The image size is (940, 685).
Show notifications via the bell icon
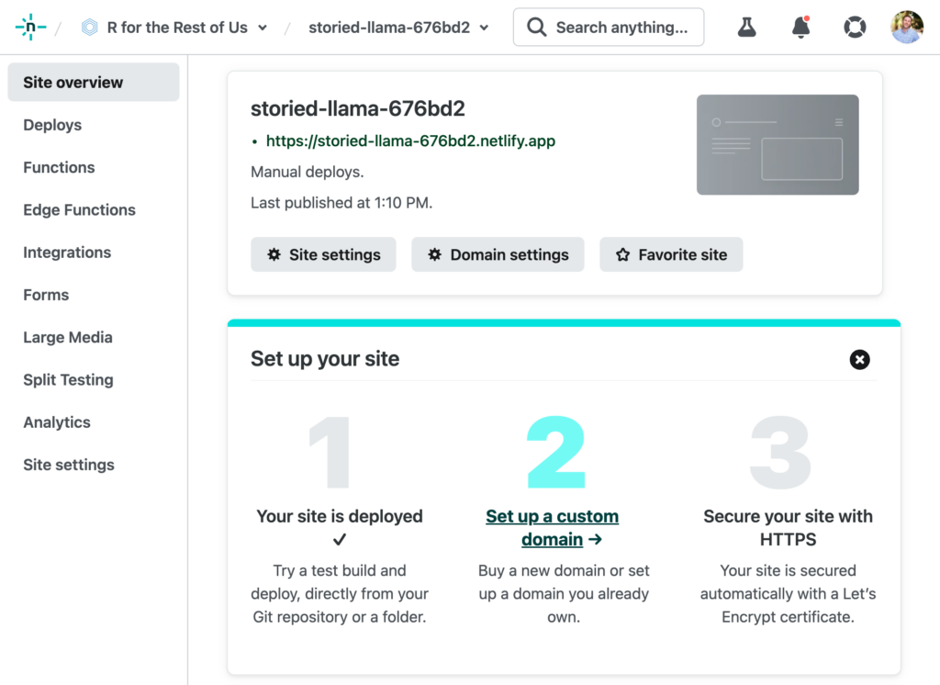point(800,27)
